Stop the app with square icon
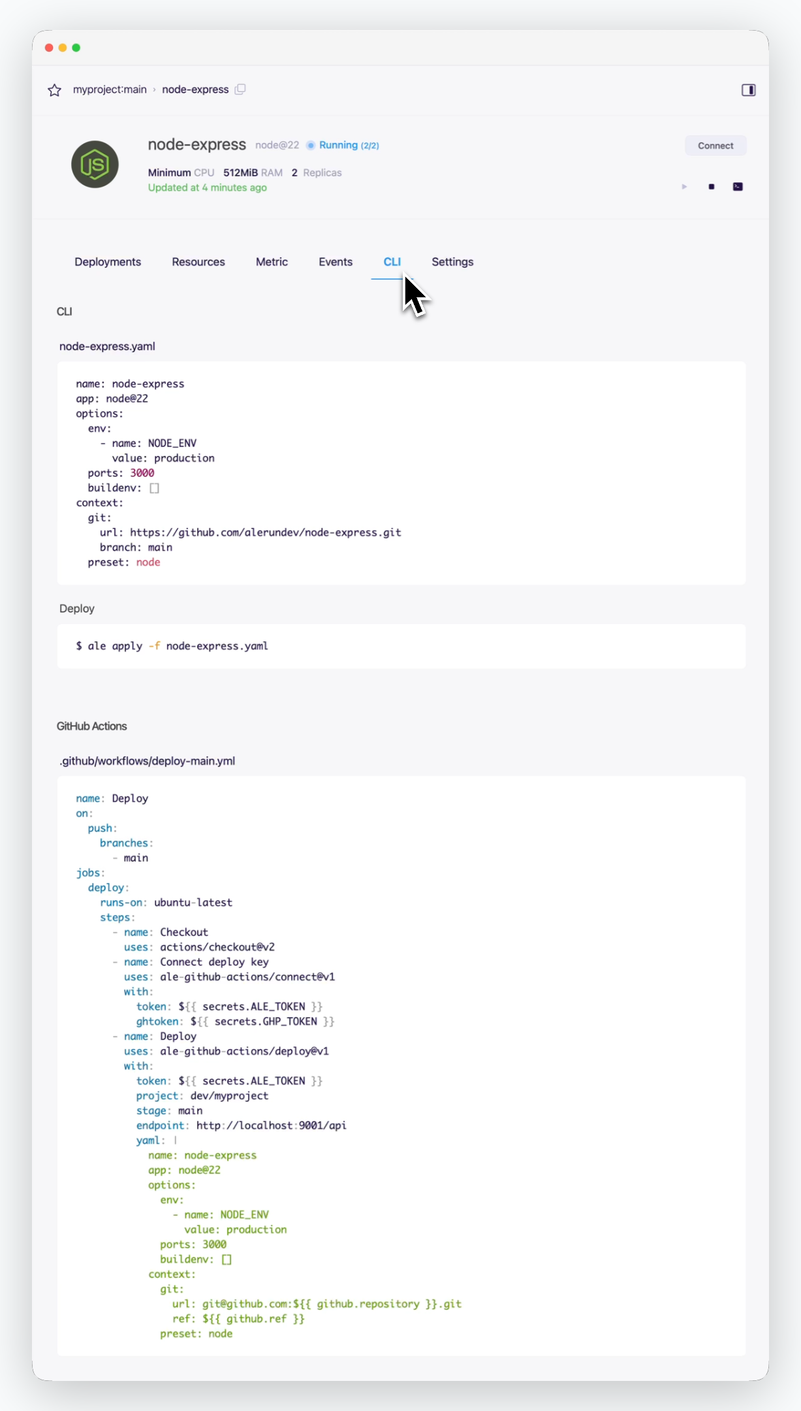This screenshot has width=801, height=1411. point(712,187)
